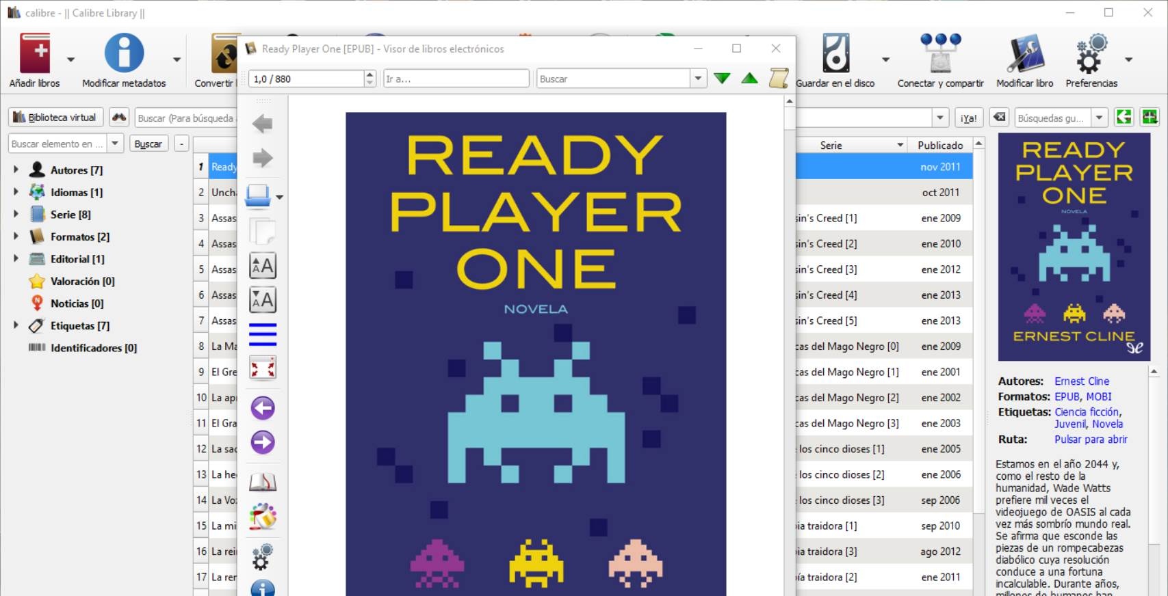Image resolution: width=1168 pixels, height=596 pixels.
Task: Expand the Etiquetas [7] tree node
Action: coord(16,325)
